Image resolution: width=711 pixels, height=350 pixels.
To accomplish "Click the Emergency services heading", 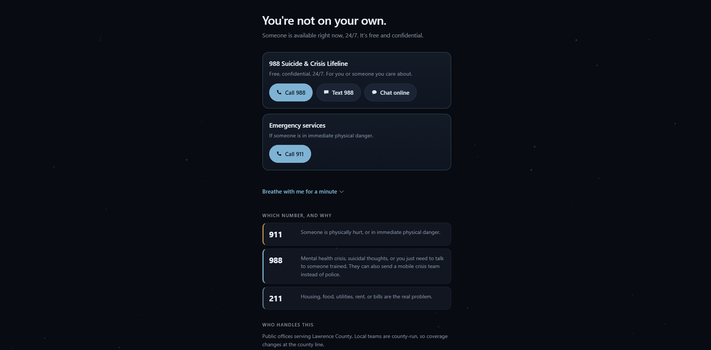I will coord(297,125).
